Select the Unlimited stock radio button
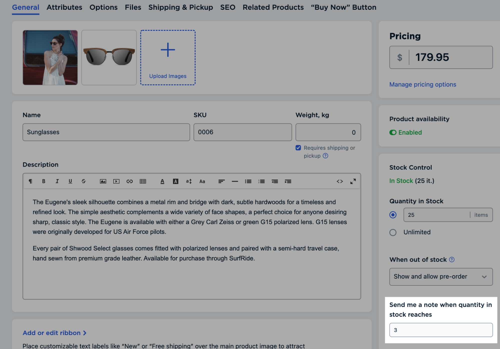The width and height of the screenshot is (500, 349). point(393,232)
